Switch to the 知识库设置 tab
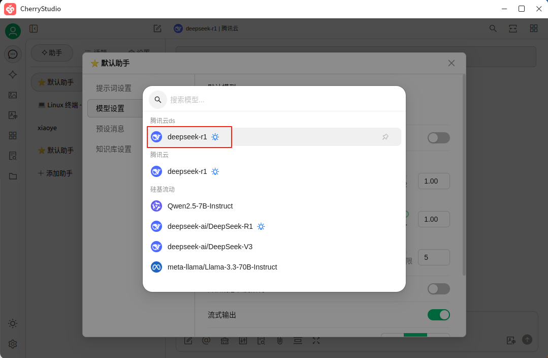The image size is (548, 358). tap(114, 149)
